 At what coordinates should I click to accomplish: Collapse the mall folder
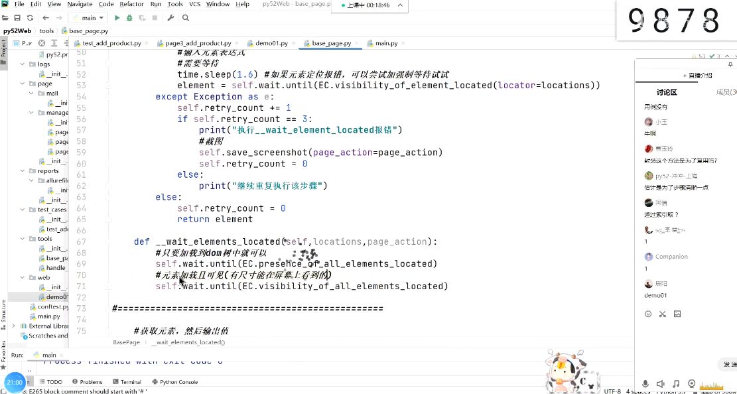point(31,94)
